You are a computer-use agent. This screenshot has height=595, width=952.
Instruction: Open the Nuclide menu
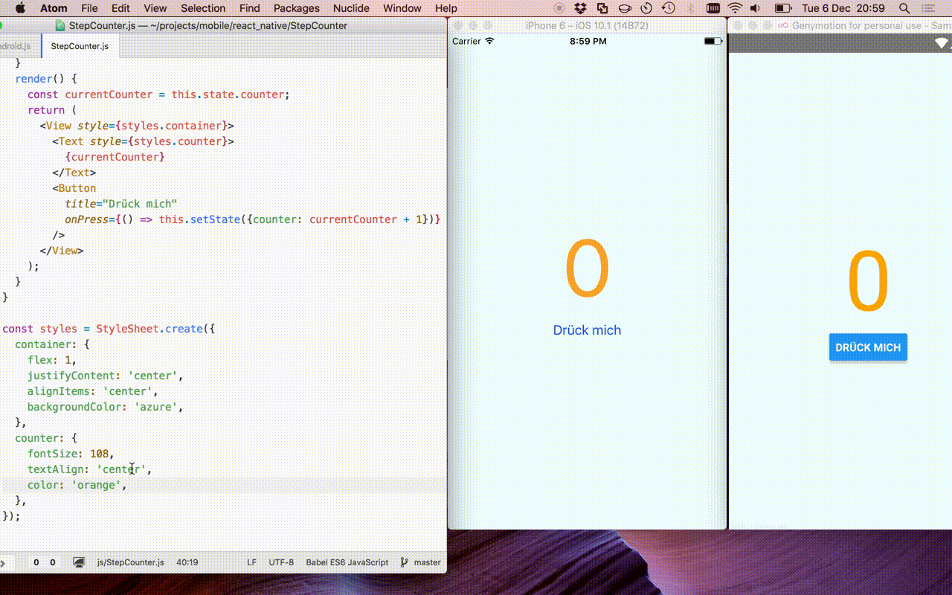[350, 8]
